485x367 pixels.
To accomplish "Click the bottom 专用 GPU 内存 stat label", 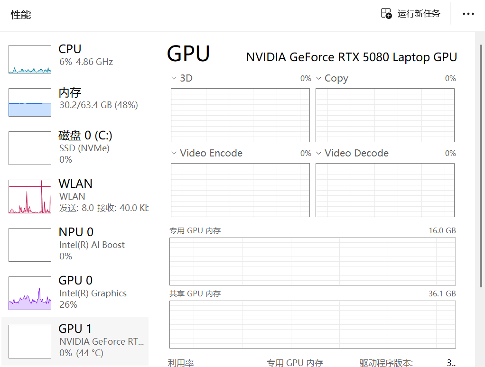I will coord(295,363).
